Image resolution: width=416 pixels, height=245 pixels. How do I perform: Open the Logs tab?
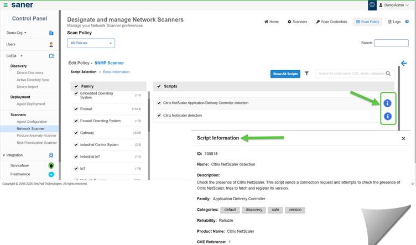[x=394, y=22]
